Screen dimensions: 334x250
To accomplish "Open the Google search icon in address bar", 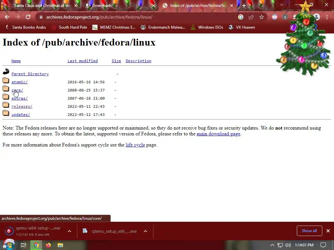I will [241, 17].
